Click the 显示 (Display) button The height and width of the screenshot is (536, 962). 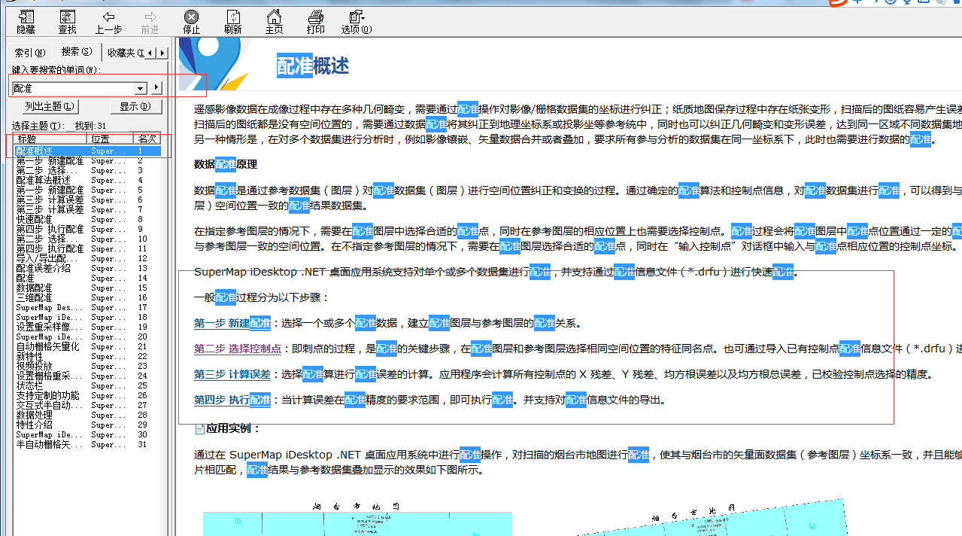coord(135,107)
